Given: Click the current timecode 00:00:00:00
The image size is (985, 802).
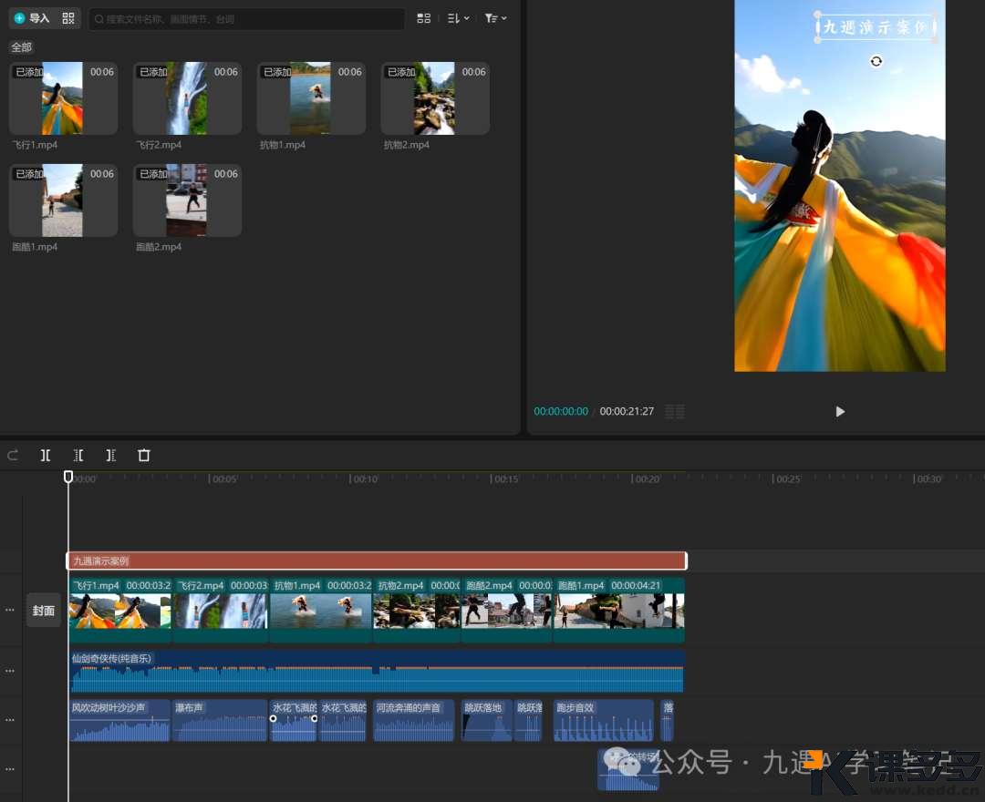Looking at the screenshot, I should pos(561,412).
